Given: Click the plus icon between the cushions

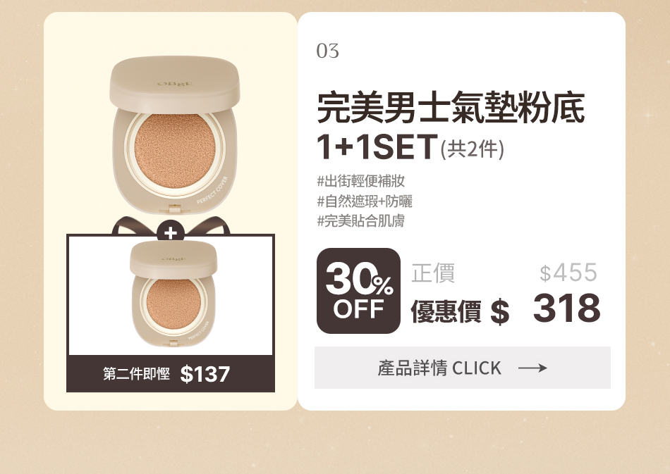Looking at the screenshot, I should [x=171, y=233].
